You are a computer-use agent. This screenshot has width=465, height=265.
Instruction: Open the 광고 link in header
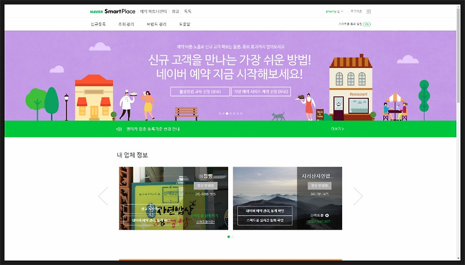point(175,12)
